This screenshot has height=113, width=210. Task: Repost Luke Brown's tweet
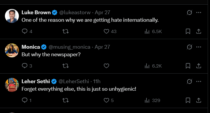click(66, 31)
